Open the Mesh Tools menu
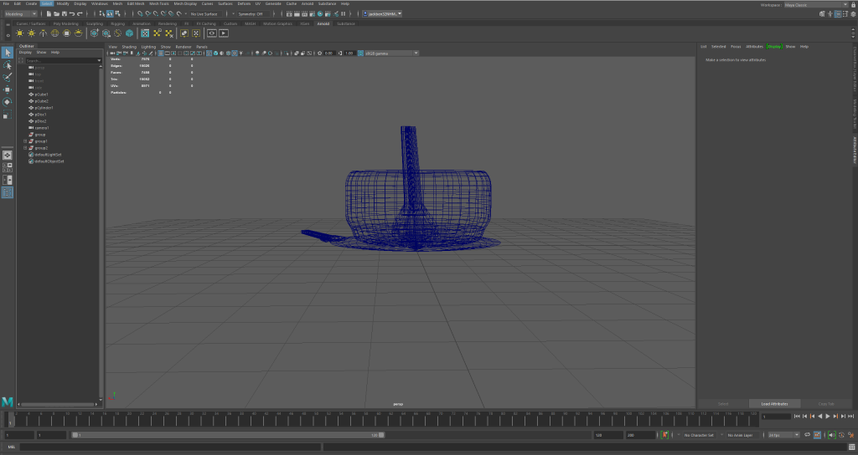This screenshot has width=858, height=455. tap(160, 3)
